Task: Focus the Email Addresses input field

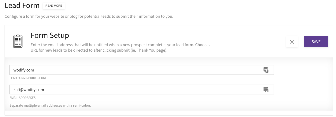Action: point(142,90)
